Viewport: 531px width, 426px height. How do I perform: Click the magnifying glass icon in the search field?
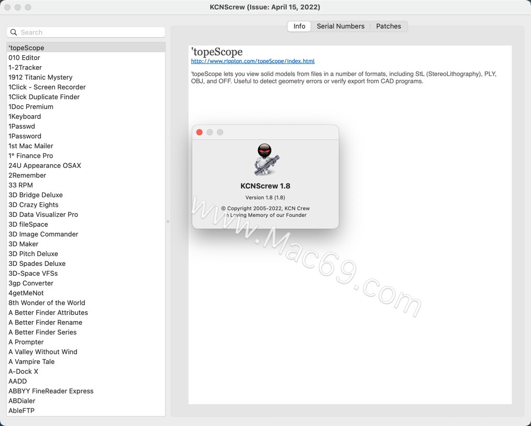pyautogui.click(x=13, y=32)
